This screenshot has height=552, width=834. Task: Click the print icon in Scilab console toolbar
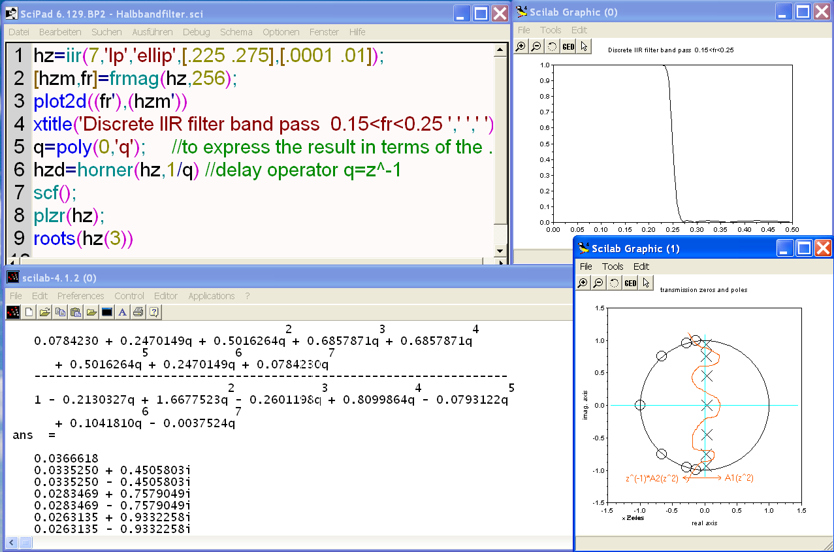(x=138, y=312)
